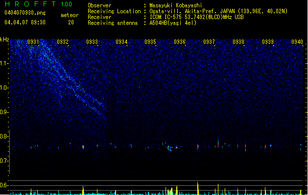Click the 0940 time axis marker
Image resolution: width=308 pixels, height=195 pixels.
(297, 42)
